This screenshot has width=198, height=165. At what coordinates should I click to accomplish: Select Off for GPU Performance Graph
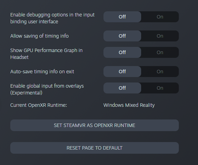pos(122,52)
